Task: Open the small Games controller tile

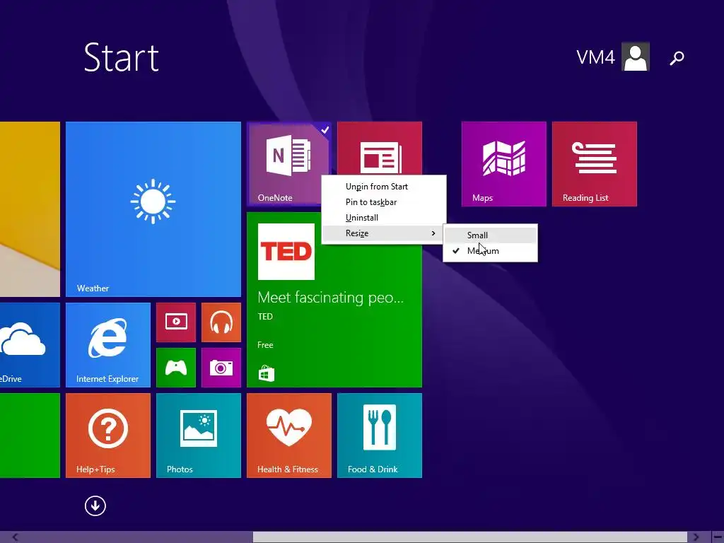Action: click(176, 368)
